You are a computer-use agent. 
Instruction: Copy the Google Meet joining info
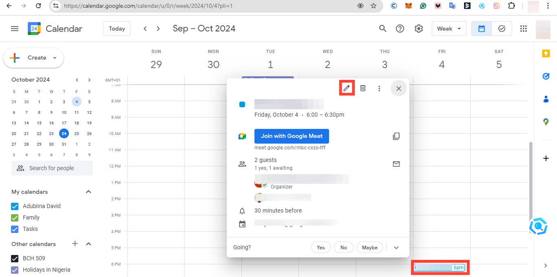(x=396, y=136)
